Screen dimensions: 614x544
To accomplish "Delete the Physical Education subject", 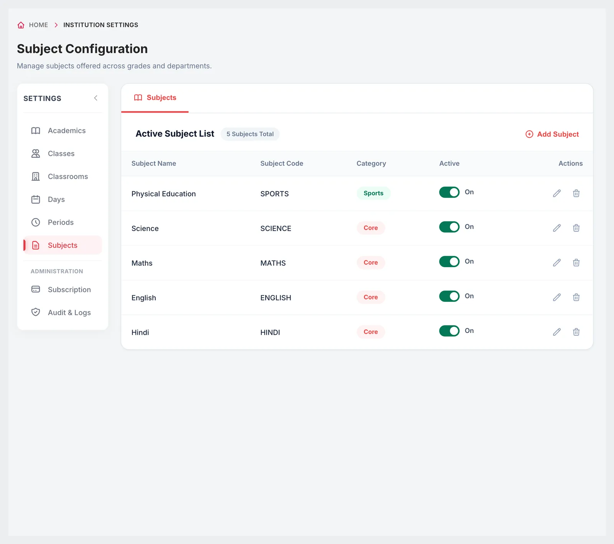I will 576,193.
